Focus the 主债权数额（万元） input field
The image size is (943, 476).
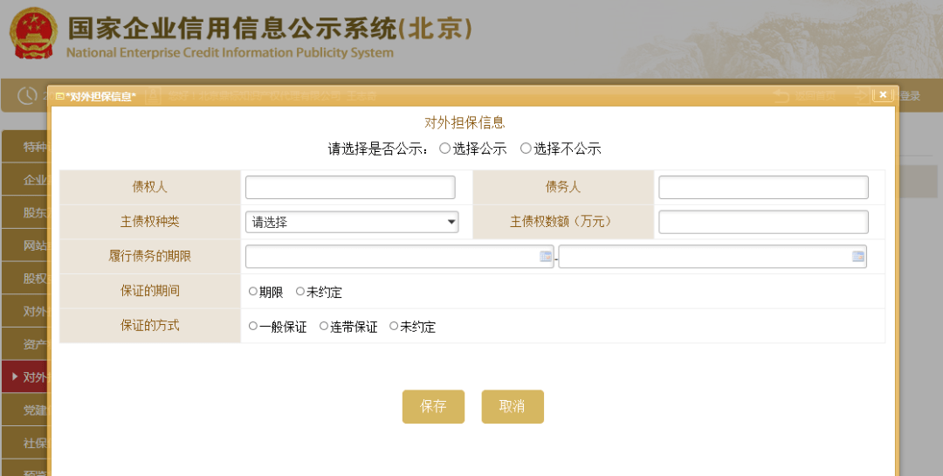coord(763,222)
